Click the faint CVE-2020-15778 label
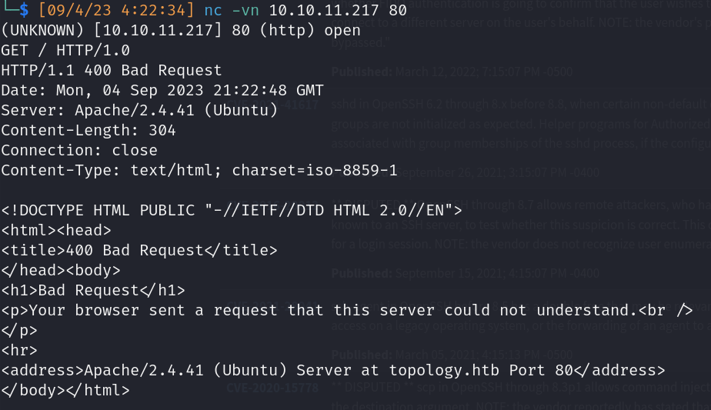 click(x=261, y=388)
